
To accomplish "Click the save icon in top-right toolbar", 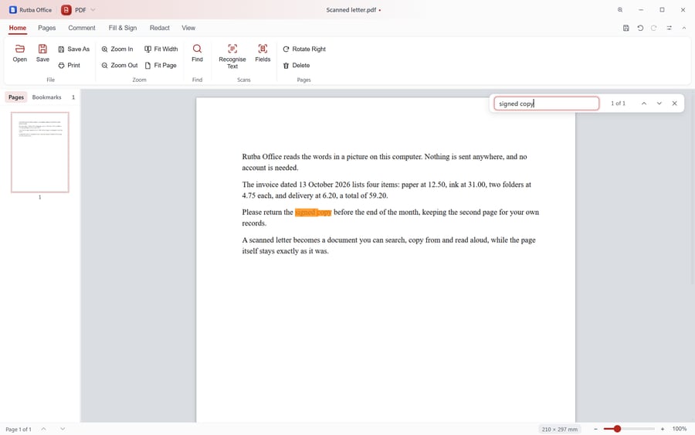I will pyautogui.click(x=625, y=28).
